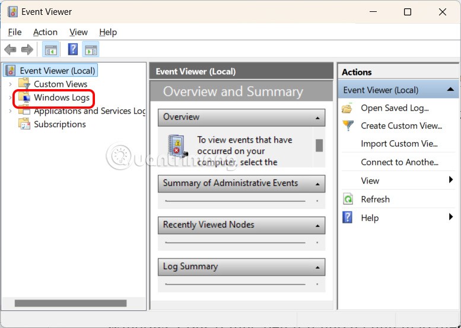Open the Action menu
Image resolution: width=461 pixels, height=328 pixels.
pyautogui.click(x=45, y=32)
